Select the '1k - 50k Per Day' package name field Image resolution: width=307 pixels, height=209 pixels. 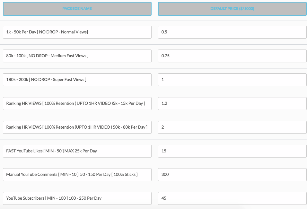(77, 32)
